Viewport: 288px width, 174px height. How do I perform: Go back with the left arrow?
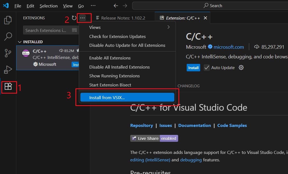116,6
